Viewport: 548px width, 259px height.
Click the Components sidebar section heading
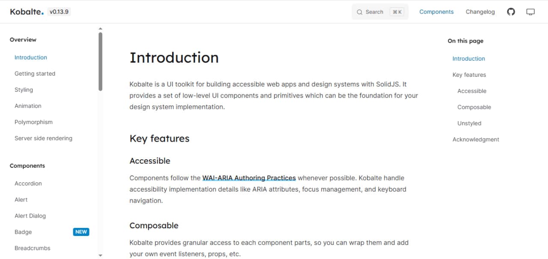pos(27,166)
